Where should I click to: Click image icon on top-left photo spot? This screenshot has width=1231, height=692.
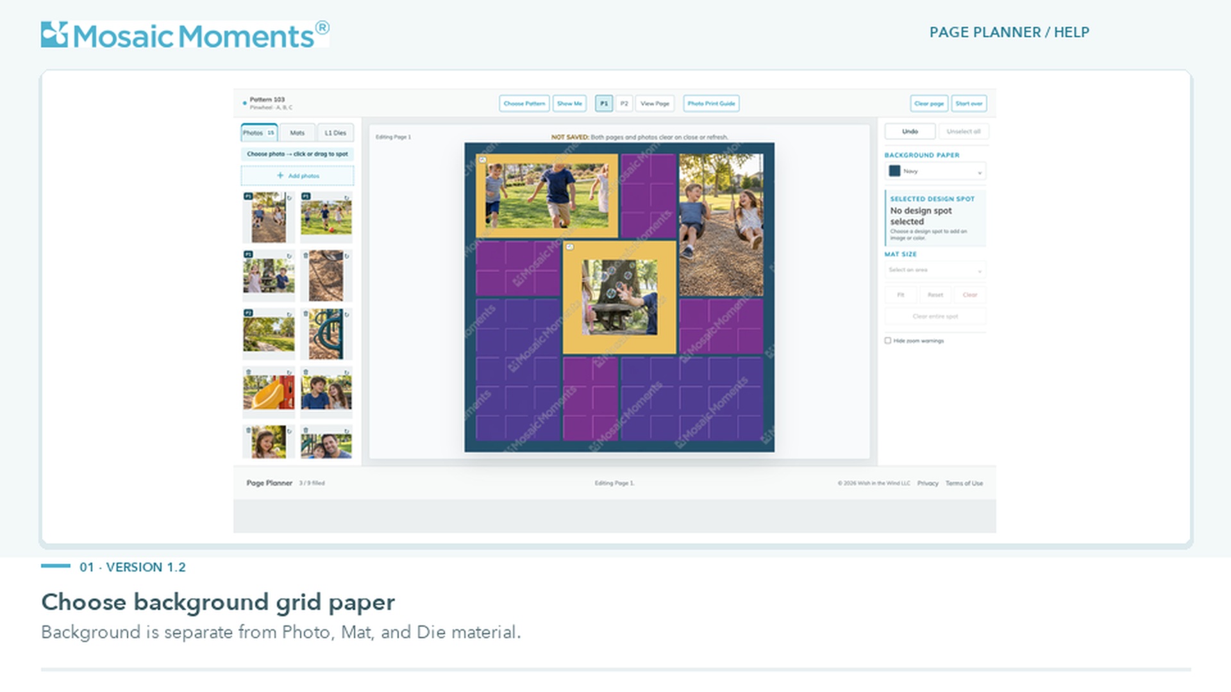[483, 160]
